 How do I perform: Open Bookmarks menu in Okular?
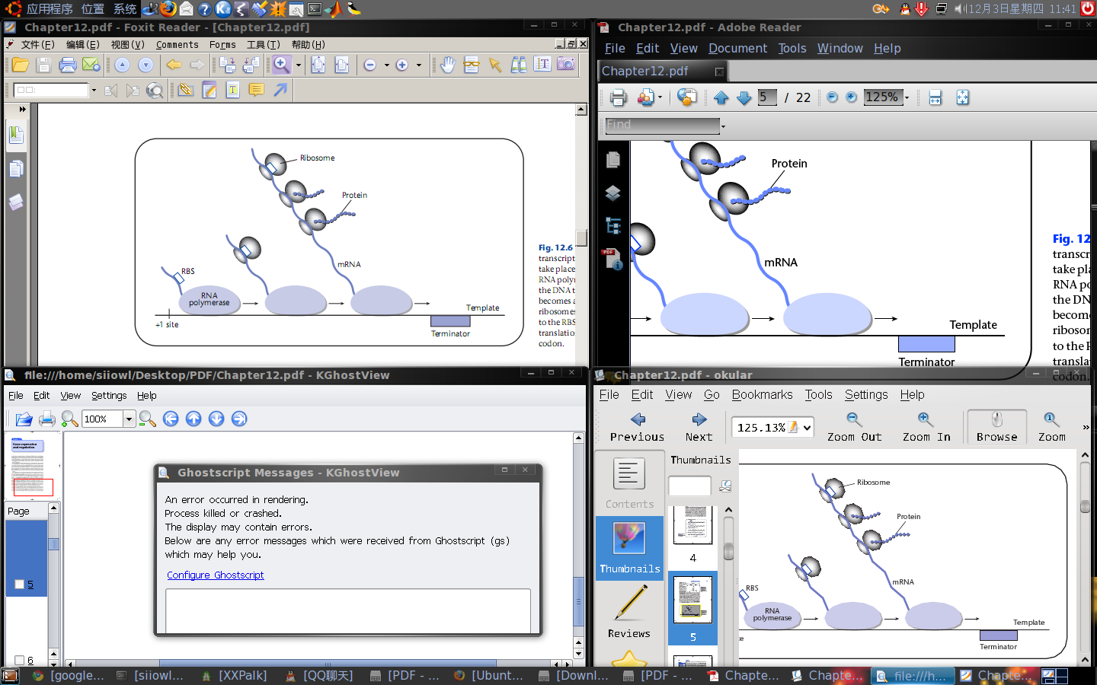[x=762, y=394]
